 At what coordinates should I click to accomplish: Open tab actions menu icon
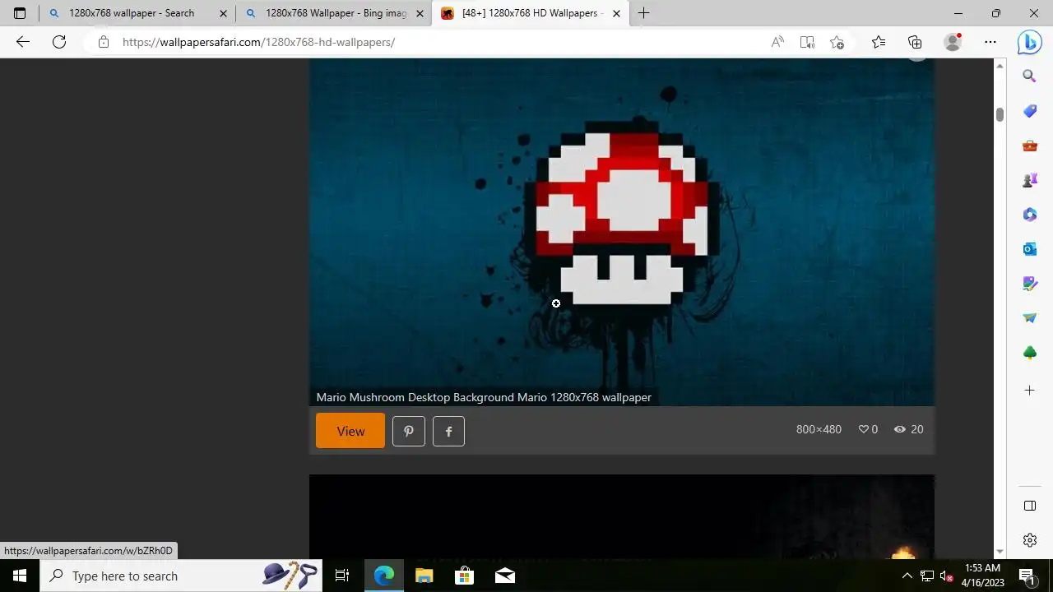pyautogui.click(x=20, y=13)
